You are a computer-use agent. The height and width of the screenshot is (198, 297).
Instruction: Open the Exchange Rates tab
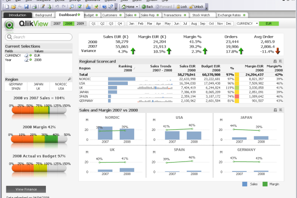(231, 15)
